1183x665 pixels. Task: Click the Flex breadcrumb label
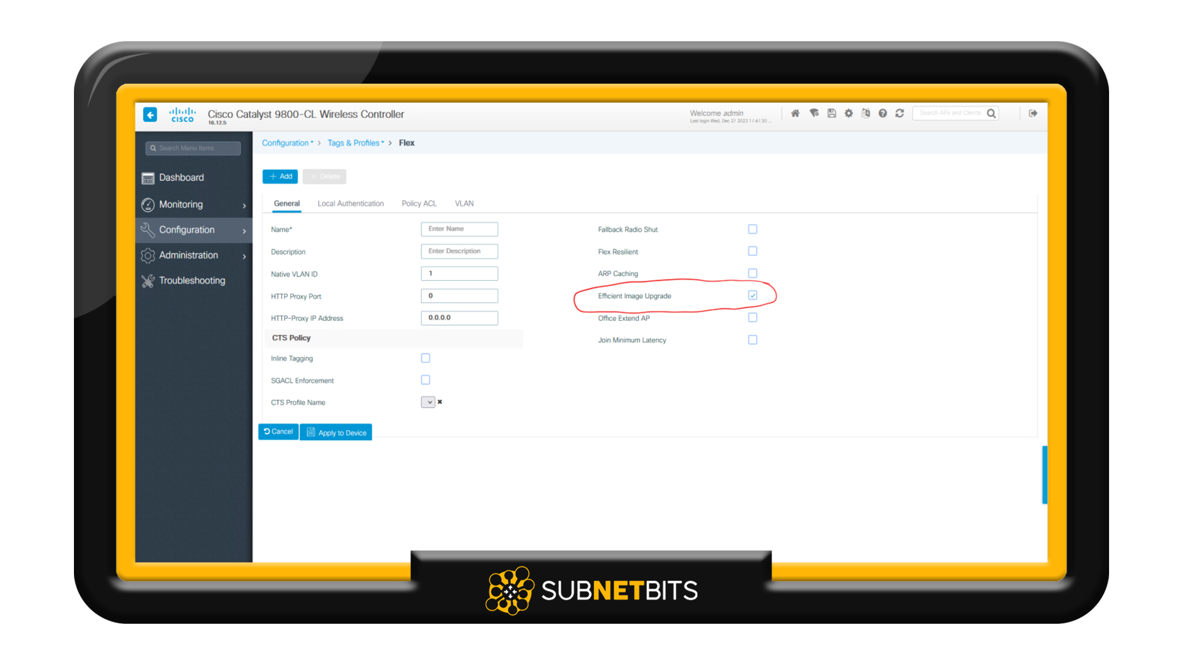pos(407,143)
